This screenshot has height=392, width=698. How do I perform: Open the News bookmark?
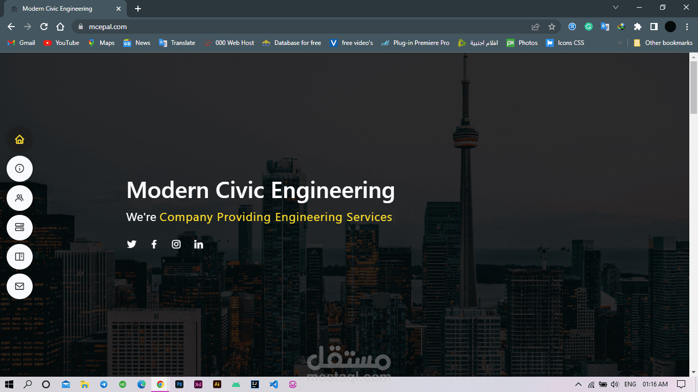[136, 43]
